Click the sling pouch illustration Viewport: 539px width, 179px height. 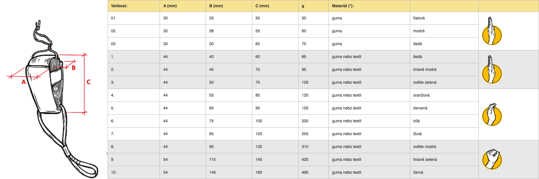[53, 99]
